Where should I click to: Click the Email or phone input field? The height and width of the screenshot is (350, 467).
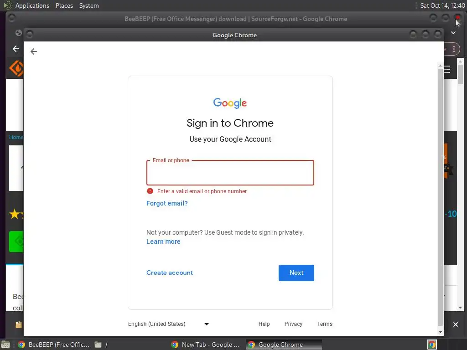point(230,173)
